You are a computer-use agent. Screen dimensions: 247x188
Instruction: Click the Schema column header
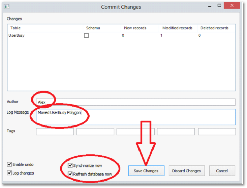pyautogui.click(x=102, y=28)
